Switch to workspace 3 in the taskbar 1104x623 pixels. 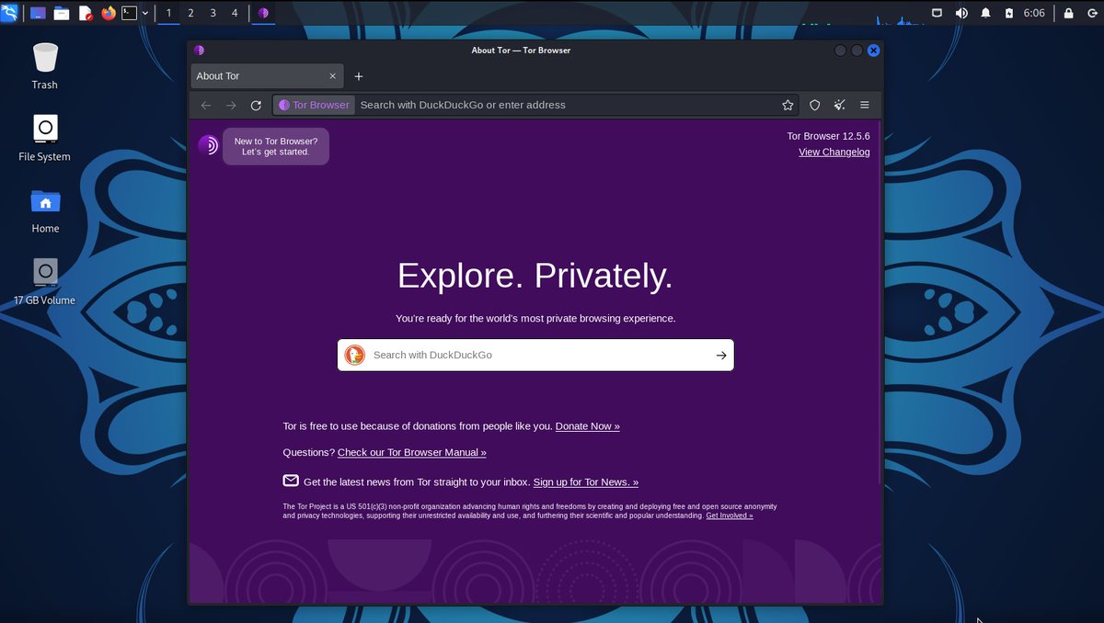click(212, 13)
